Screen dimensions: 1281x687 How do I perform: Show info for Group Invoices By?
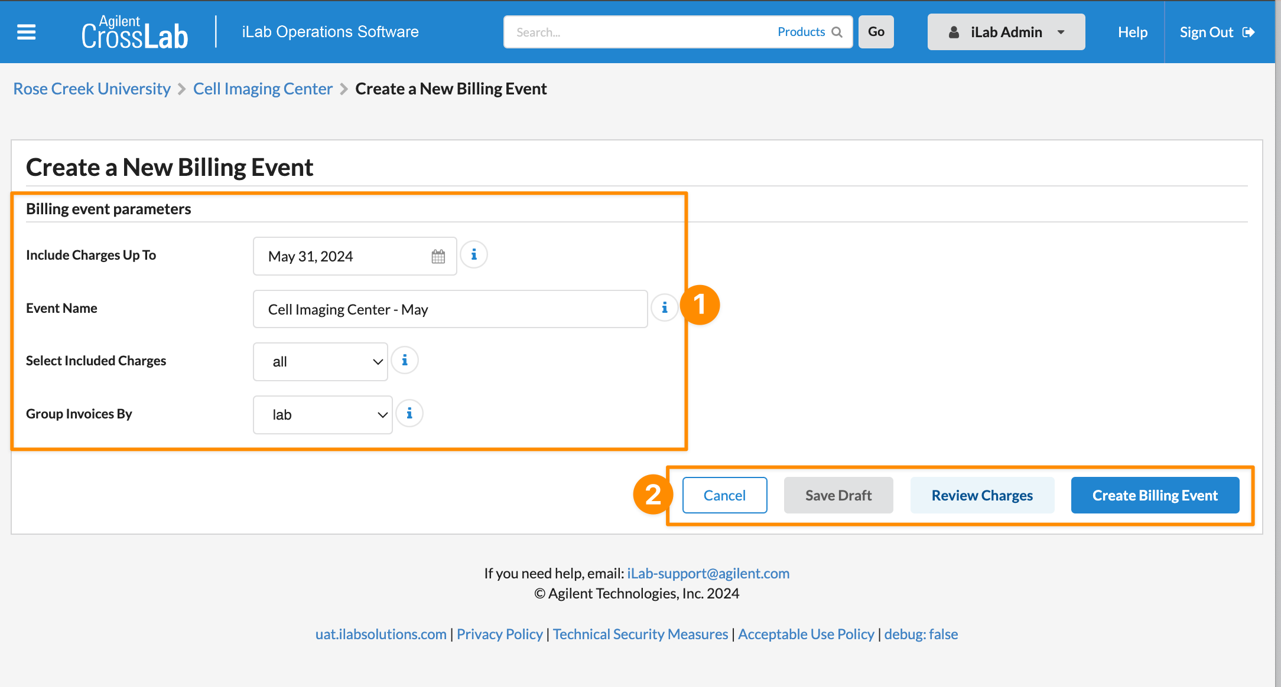click(x=409, y=414)
